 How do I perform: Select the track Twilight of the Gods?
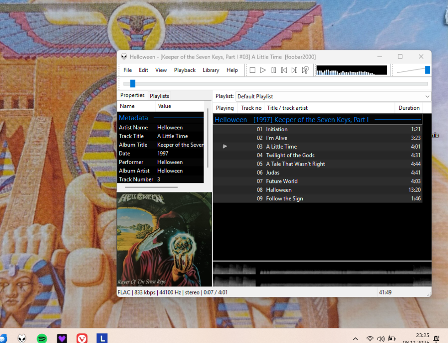[x=290, y=155]
